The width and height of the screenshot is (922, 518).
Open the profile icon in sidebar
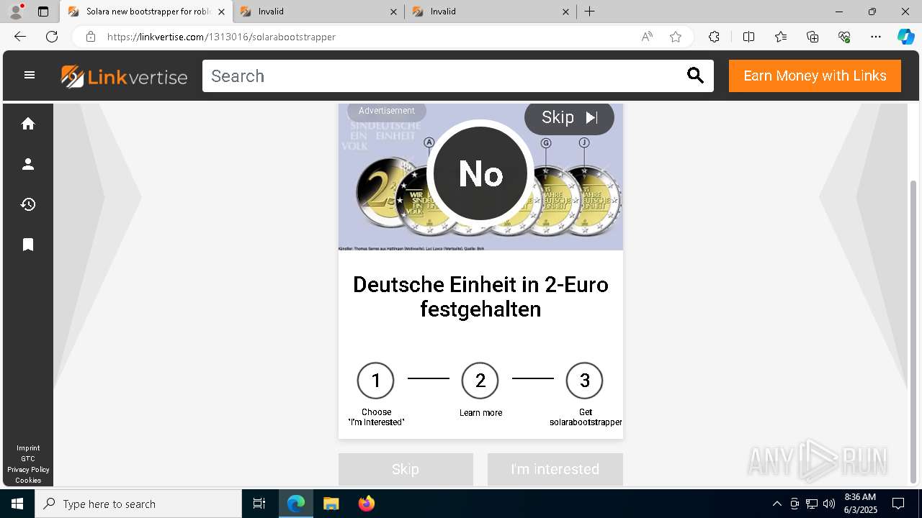(28, 164)
